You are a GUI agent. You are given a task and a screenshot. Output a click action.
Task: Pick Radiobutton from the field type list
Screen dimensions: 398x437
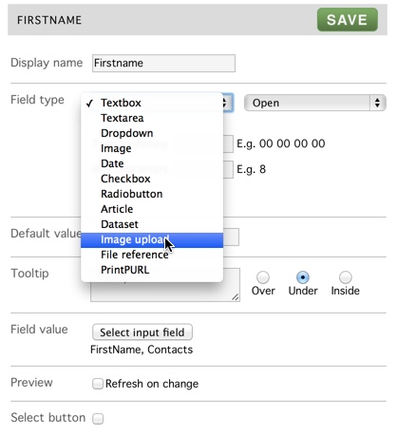click(152, 194)
